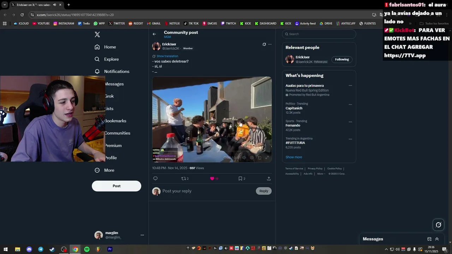This screenshot has height=254, width=452.
Task: Open Discord from the taskbar
Action: (x=29, y=249)
